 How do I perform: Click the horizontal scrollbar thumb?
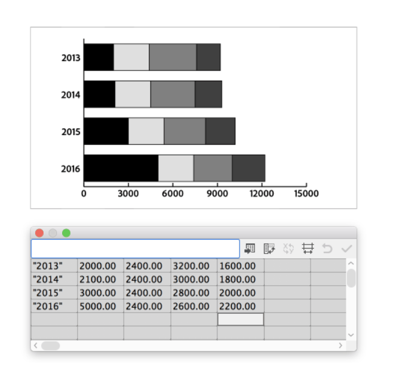click(x=50, y=346)
